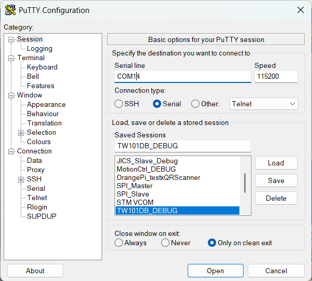
Task: Choose the Other connection type radio
Action: [195, 104]
